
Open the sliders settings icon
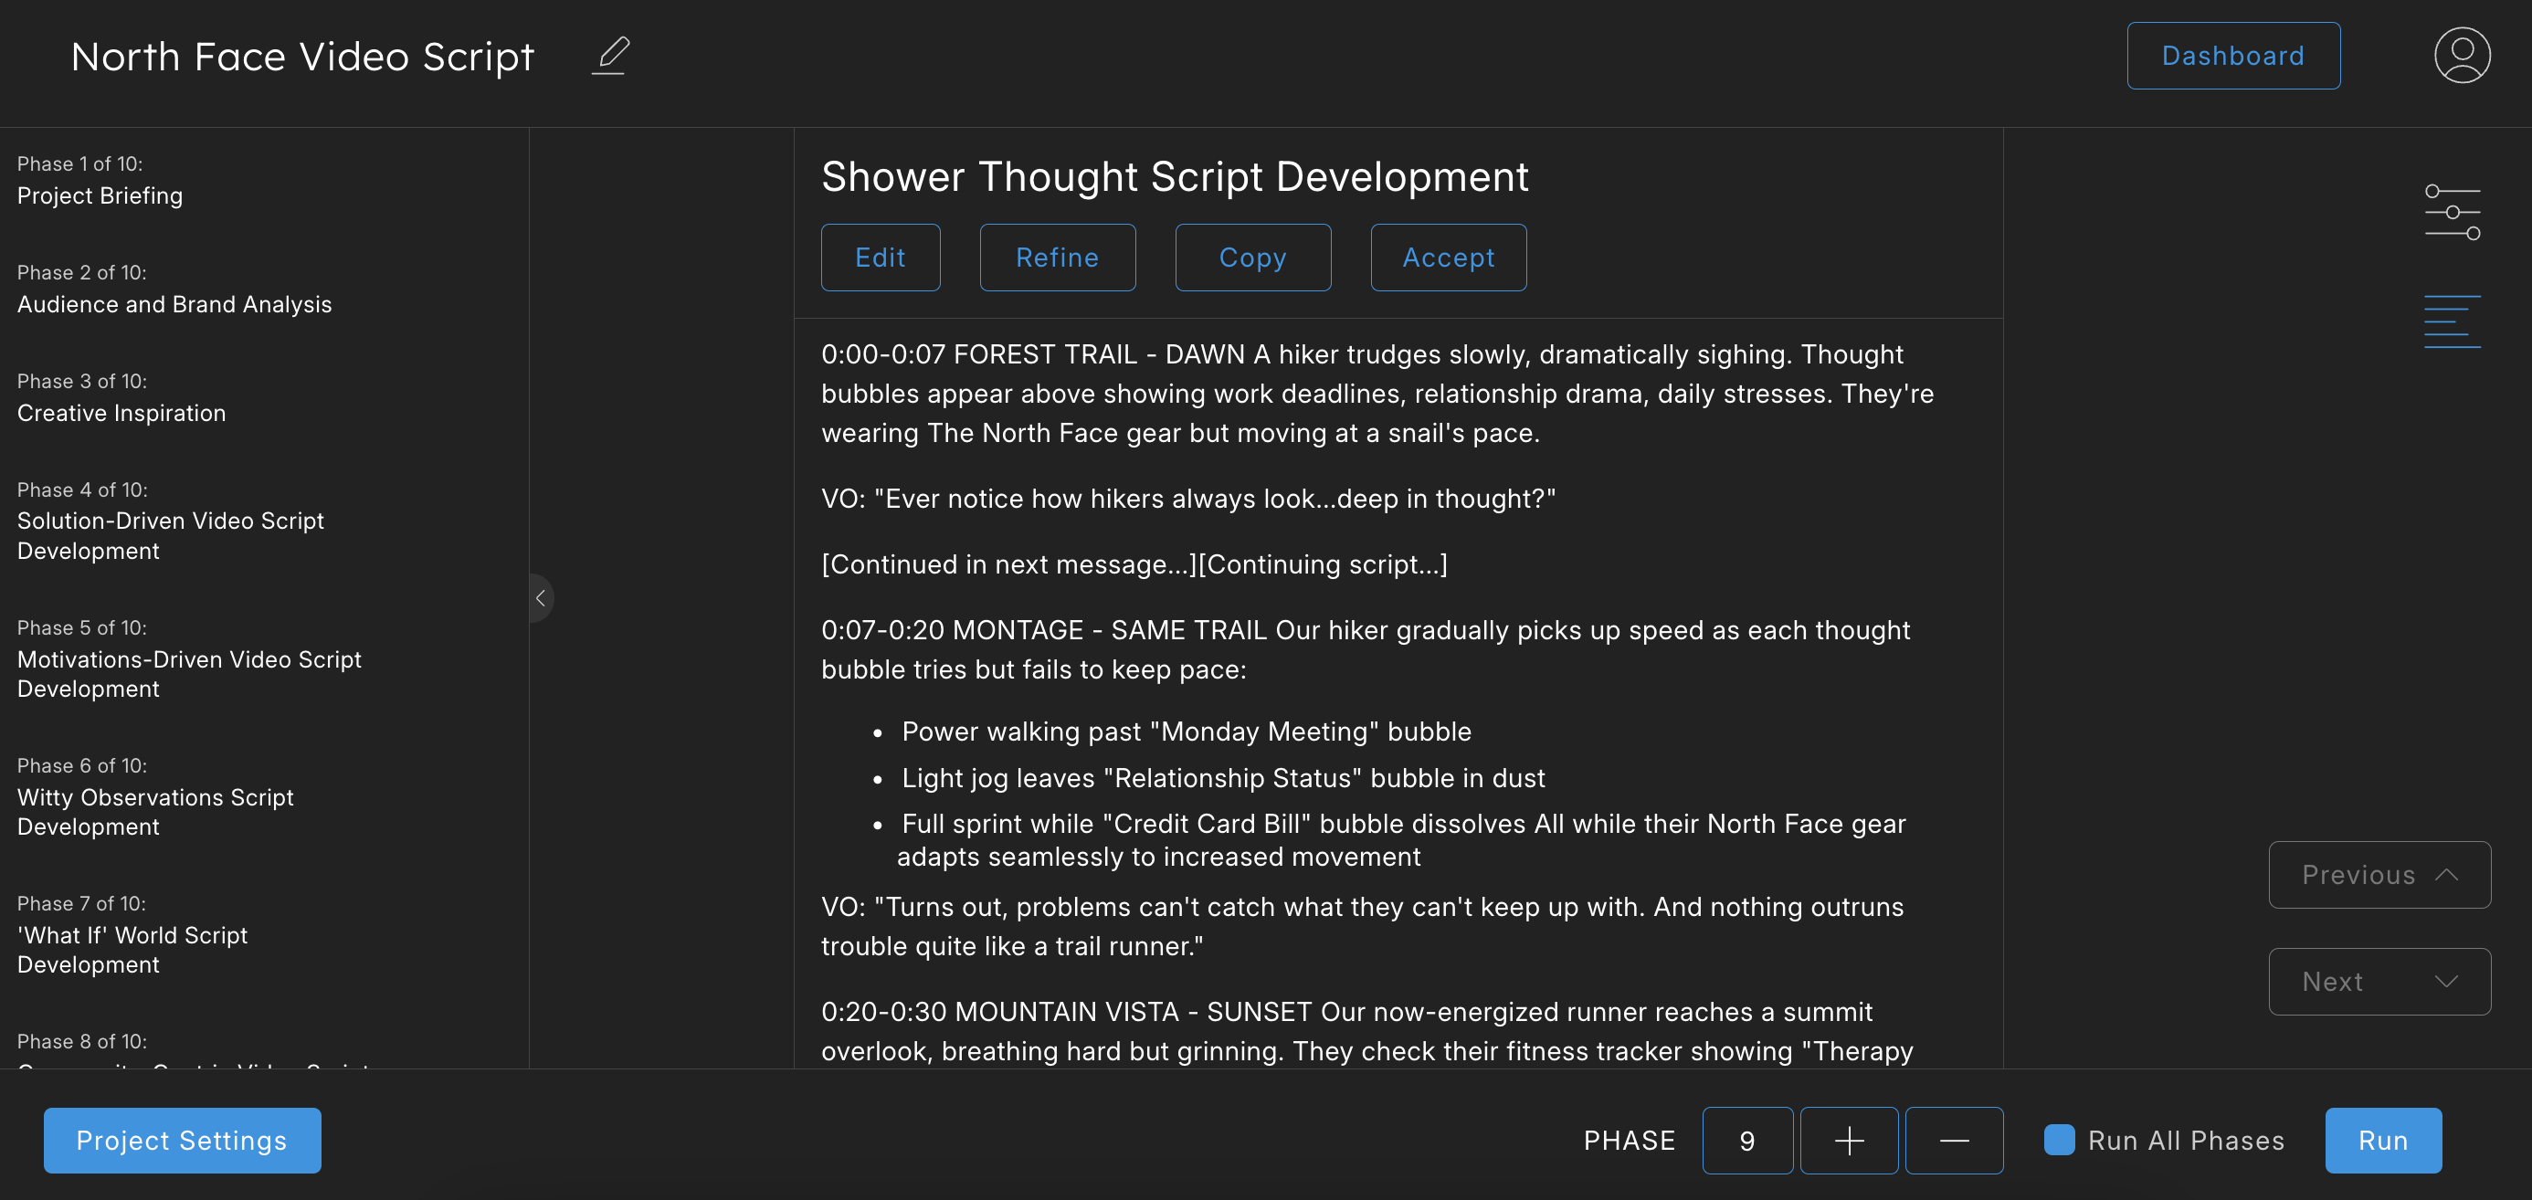2452,212
